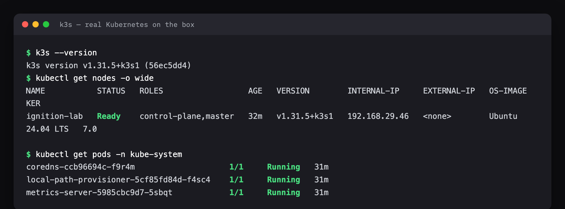Click the pod 'coredns-ccb96694c-f9r4m'
Viewport: 565px width, 209px height.
(81, 167)
